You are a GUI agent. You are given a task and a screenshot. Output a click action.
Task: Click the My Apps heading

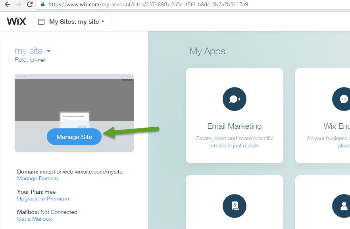pos(207,51)
